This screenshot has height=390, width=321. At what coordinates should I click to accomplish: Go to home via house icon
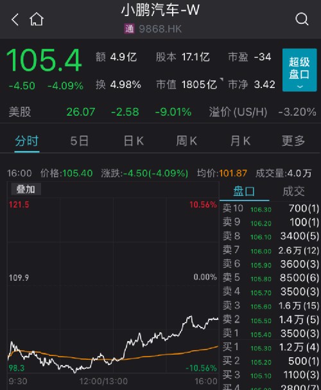coord(37,19)
